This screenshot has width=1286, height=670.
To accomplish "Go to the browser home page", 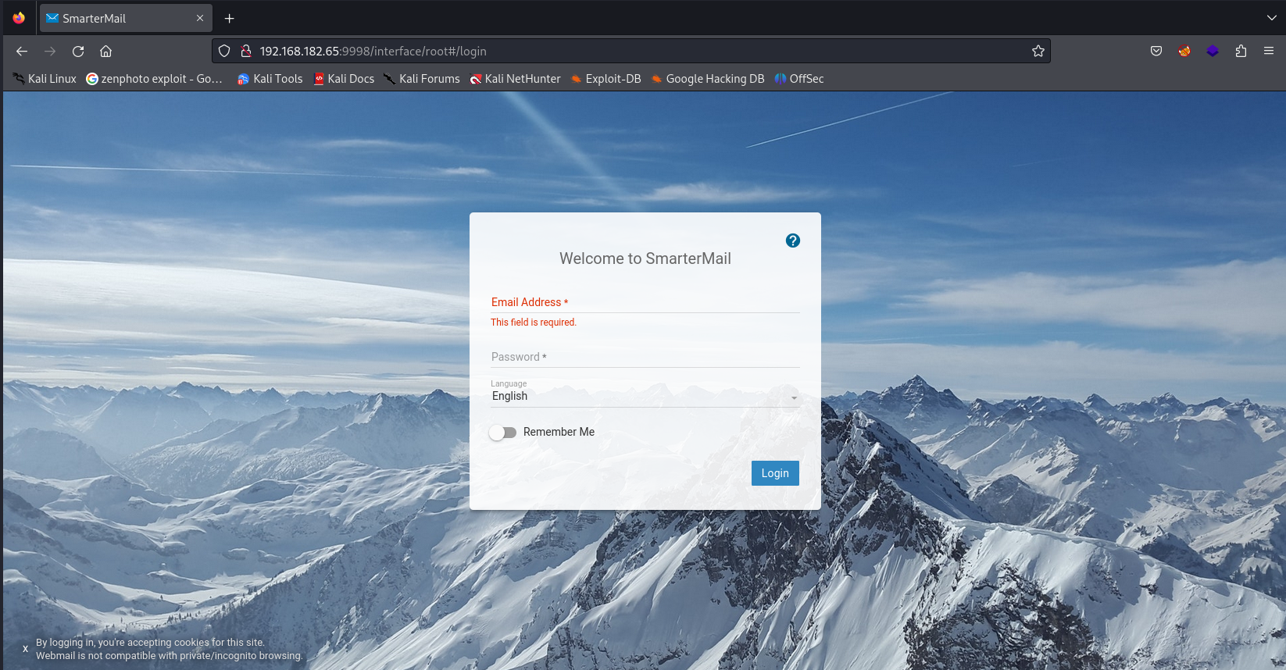I will click(x=106, y=52).
